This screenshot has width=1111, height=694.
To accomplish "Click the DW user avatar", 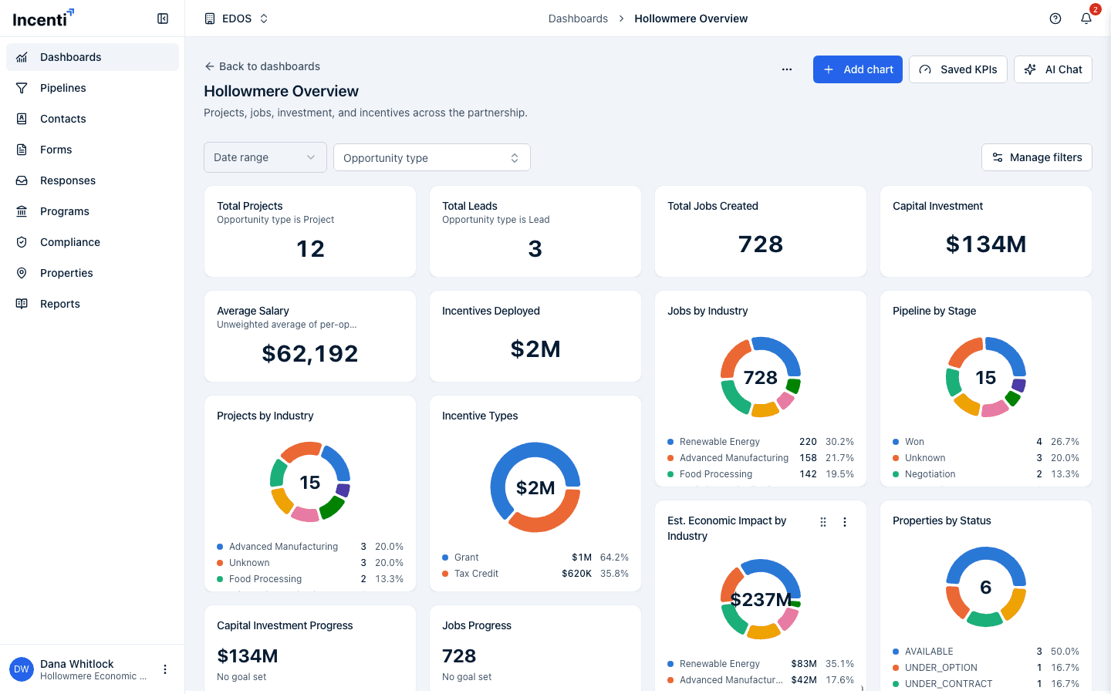I will pos(22,669).
